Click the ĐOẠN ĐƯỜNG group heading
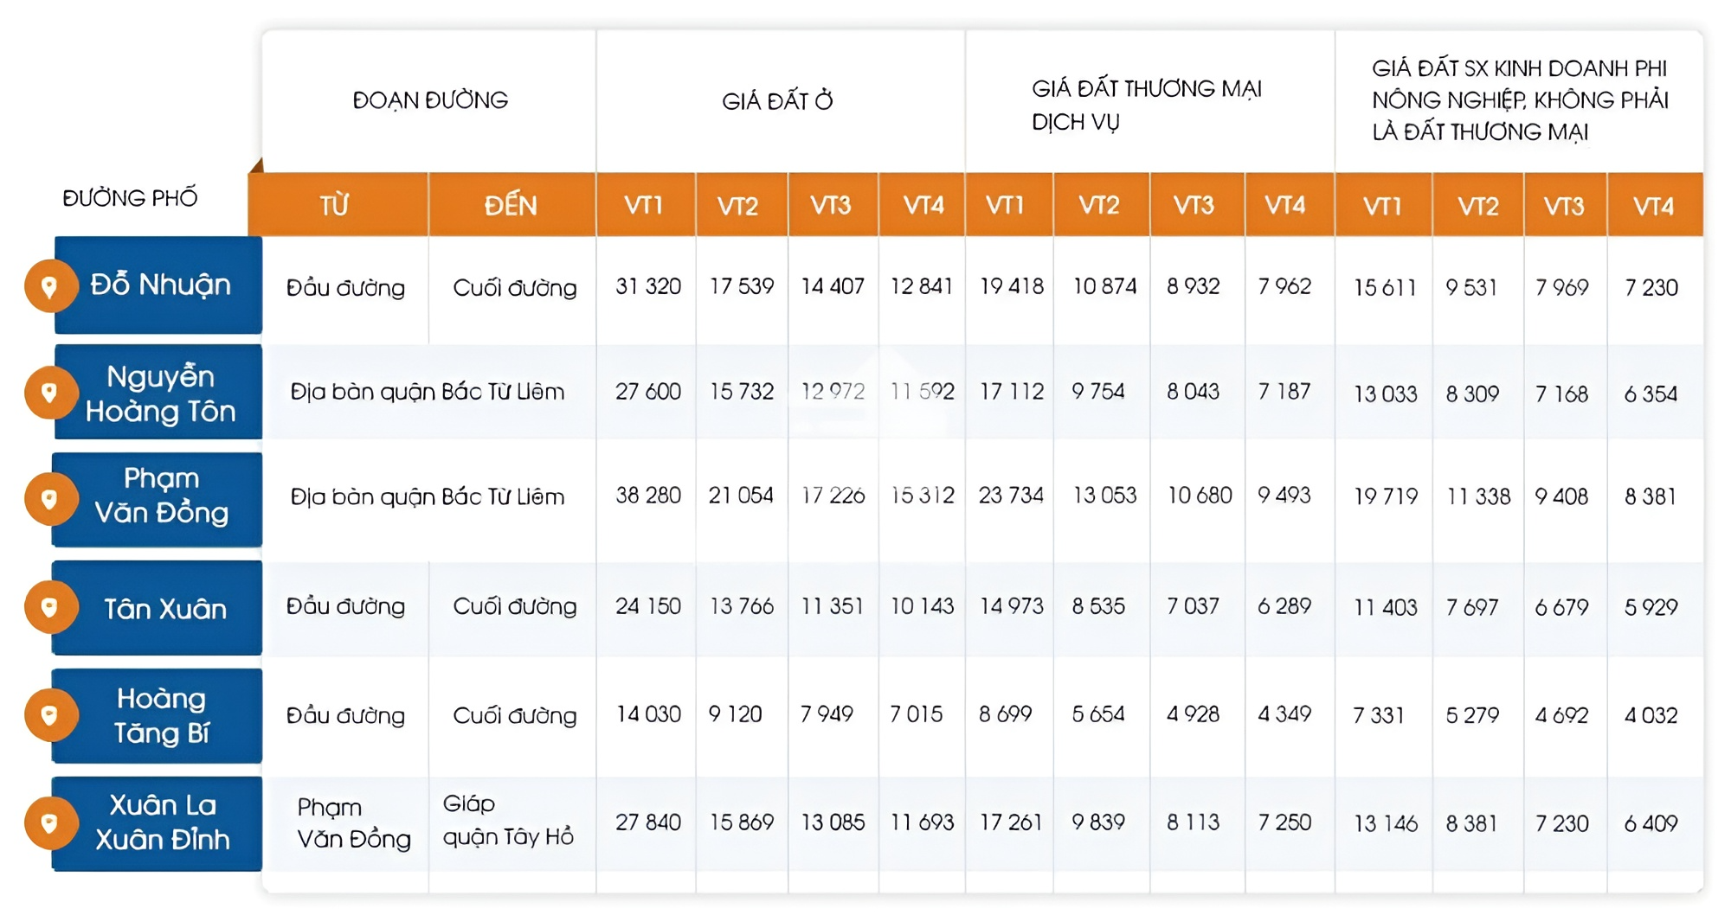The width and height of the screenshot is (1731, 915). (x=430, y=100)
